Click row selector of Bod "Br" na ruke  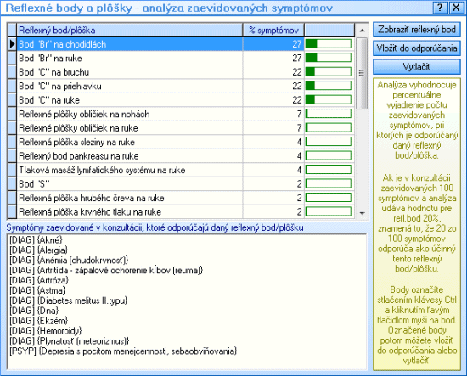[12, 58]
